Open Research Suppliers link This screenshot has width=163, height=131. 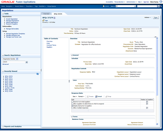pos(12,24)
